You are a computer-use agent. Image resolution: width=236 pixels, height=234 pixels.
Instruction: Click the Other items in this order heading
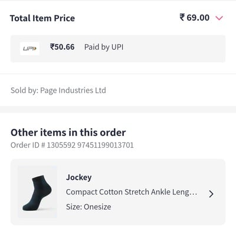68,132
